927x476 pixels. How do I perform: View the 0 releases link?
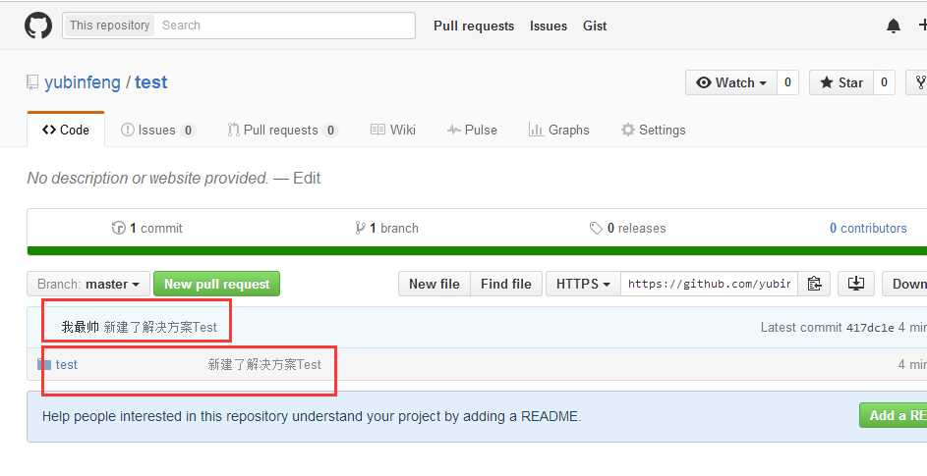tap(627, 228)
